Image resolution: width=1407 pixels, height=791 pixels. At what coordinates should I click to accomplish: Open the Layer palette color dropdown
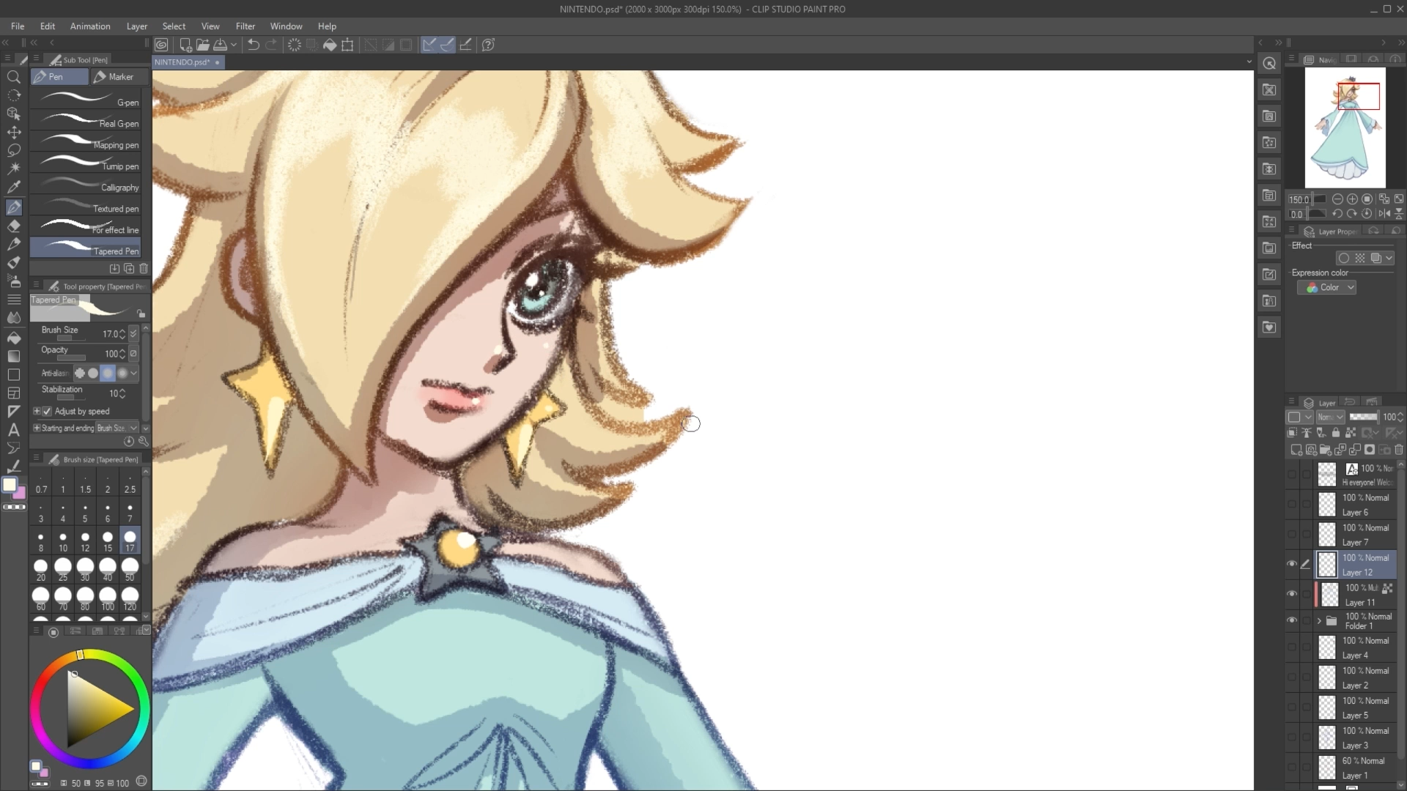[x=1300, y=417]
